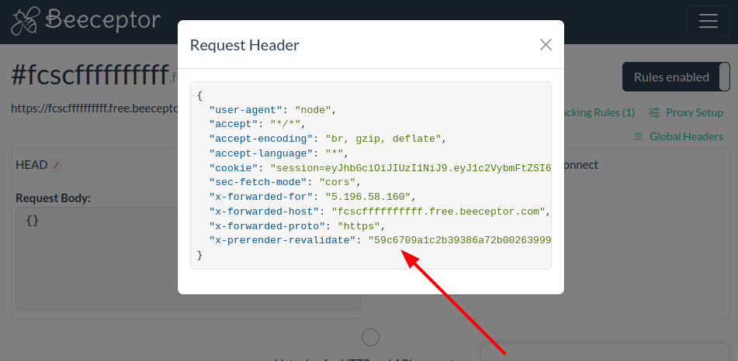Click the "x-forwarded-proto" header key
Viewport: 738px width, 361px height.
click(x=267, y=226)
